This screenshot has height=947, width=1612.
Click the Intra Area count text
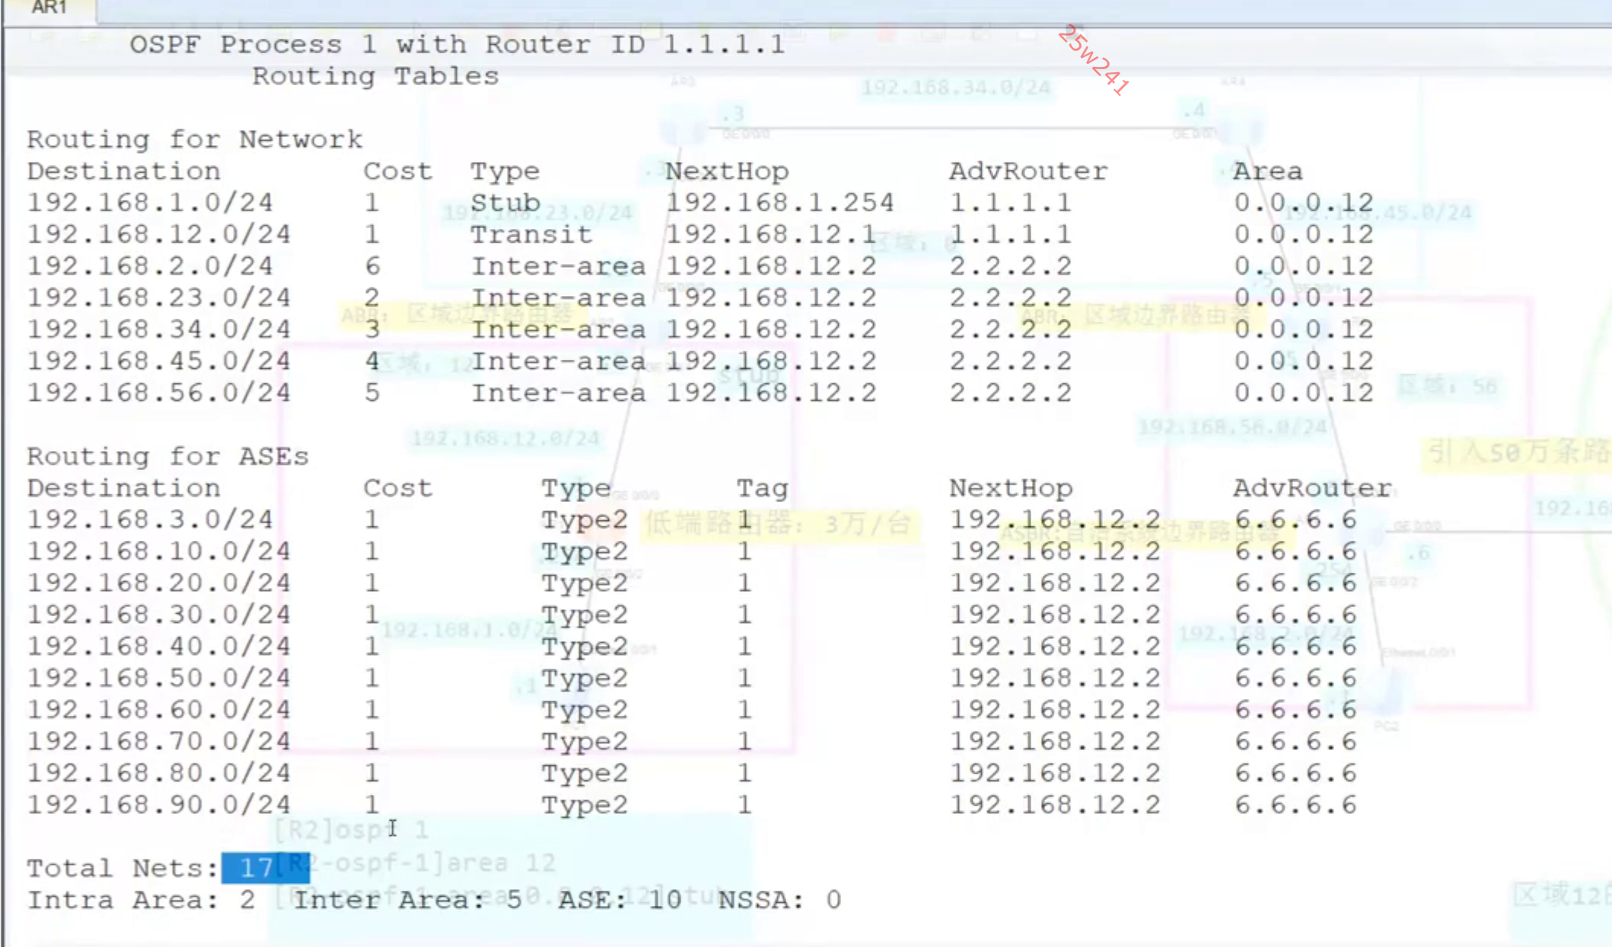pos(141,900)
